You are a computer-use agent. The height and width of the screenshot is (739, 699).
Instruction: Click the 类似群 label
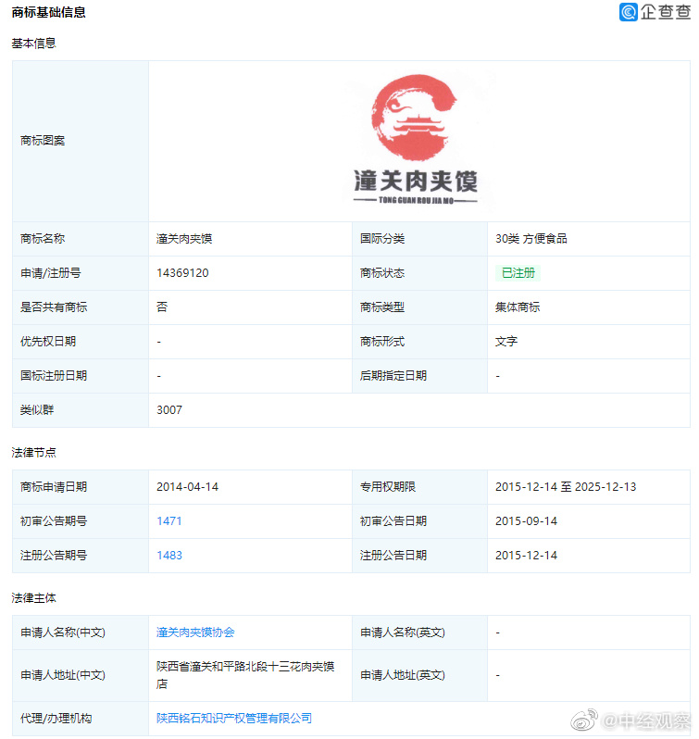pyautogui.click(x=37, y=410)
